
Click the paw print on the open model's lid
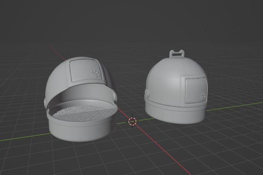[x=96, y=74]
